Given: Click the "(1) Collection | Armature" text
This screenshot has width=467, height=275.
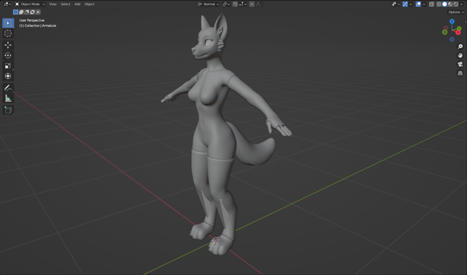Looking at the screenshot, I should click(38, 26).
